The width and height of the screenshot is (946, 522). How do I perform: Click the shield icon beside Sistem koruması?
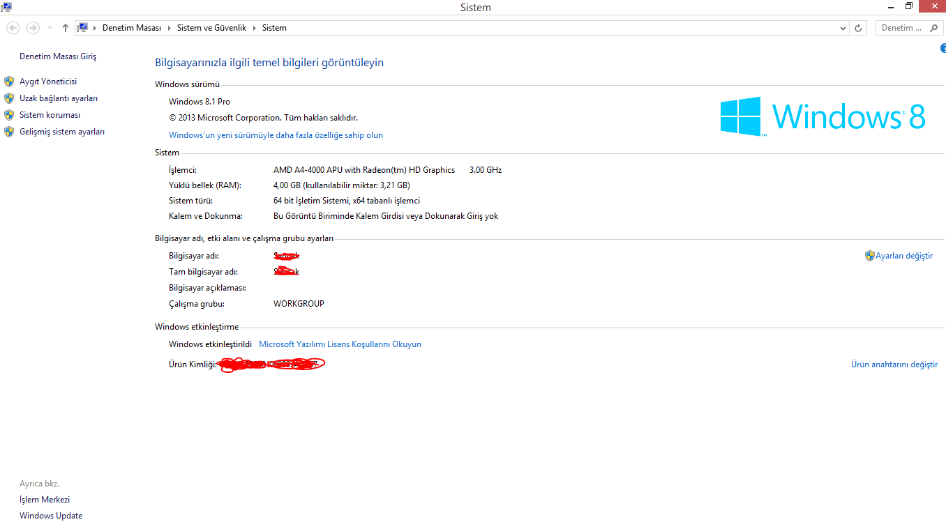pyautogui.click(x=9, y=115)
